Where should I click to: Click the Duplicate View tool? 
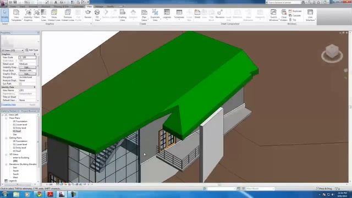pyautogui.click(x=155, y=15)
